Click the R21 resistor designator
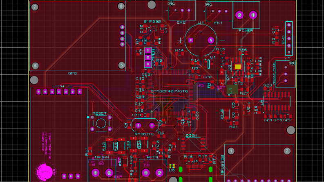324x182 pixels. pos(233,127)
